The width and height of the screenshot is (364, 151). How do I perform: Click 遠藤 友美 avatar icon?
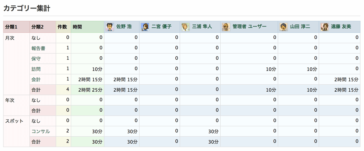[x=325, y=27]
